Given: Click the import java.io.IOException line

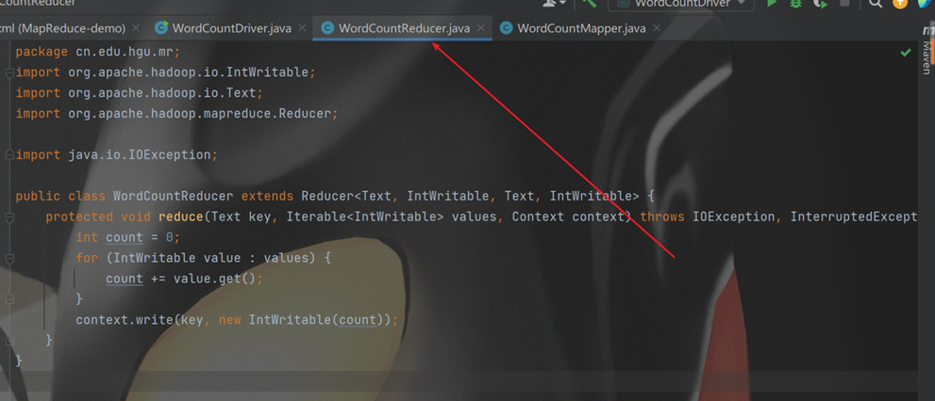Looking at the screenshot, I should (x=117, y=154).
